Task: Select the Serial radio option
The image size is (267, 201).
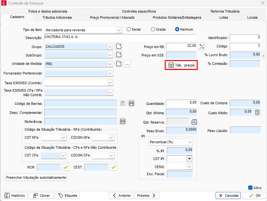Action: click(129, 29)
